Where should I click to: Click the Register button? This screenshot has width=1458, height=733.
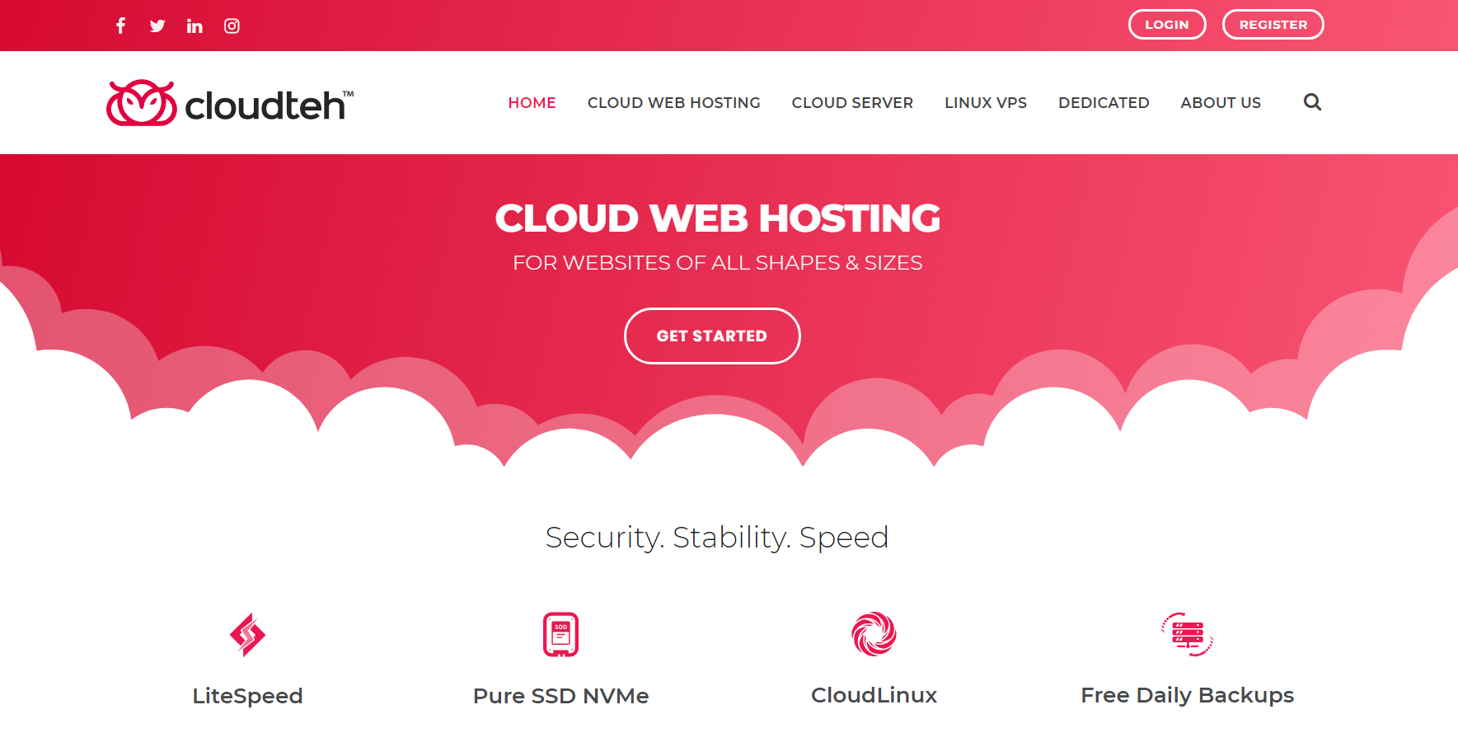(x=1273, y=25)
